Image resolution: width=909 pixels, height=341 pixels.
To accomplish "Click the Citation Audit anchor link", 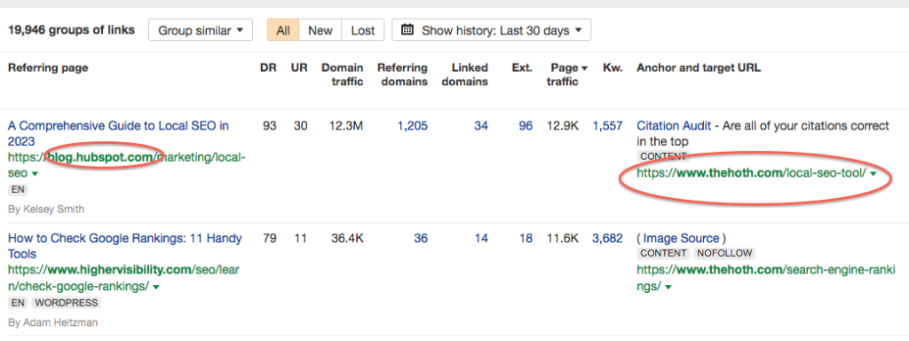I will [x=669, y=125].
